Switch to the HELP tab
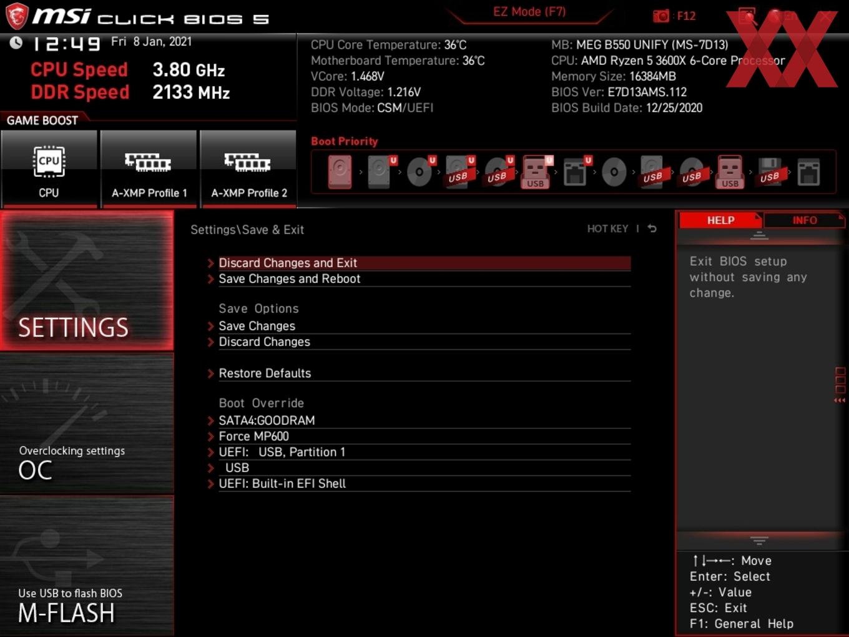Image resolution: width=849 pixels, height=637 pixels. tap(720, 220)
